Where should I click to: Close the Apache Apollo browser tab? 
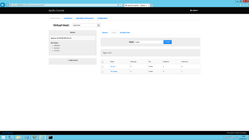tap(149, 5)
